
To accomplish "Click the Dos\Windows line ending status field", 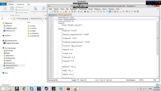I will coord(131,80).
